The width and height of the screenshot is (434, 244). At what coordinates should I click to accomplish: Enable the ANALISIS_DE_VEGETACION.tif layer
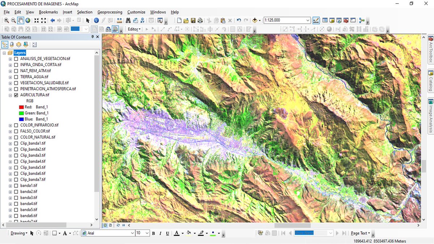pos(16,59)
